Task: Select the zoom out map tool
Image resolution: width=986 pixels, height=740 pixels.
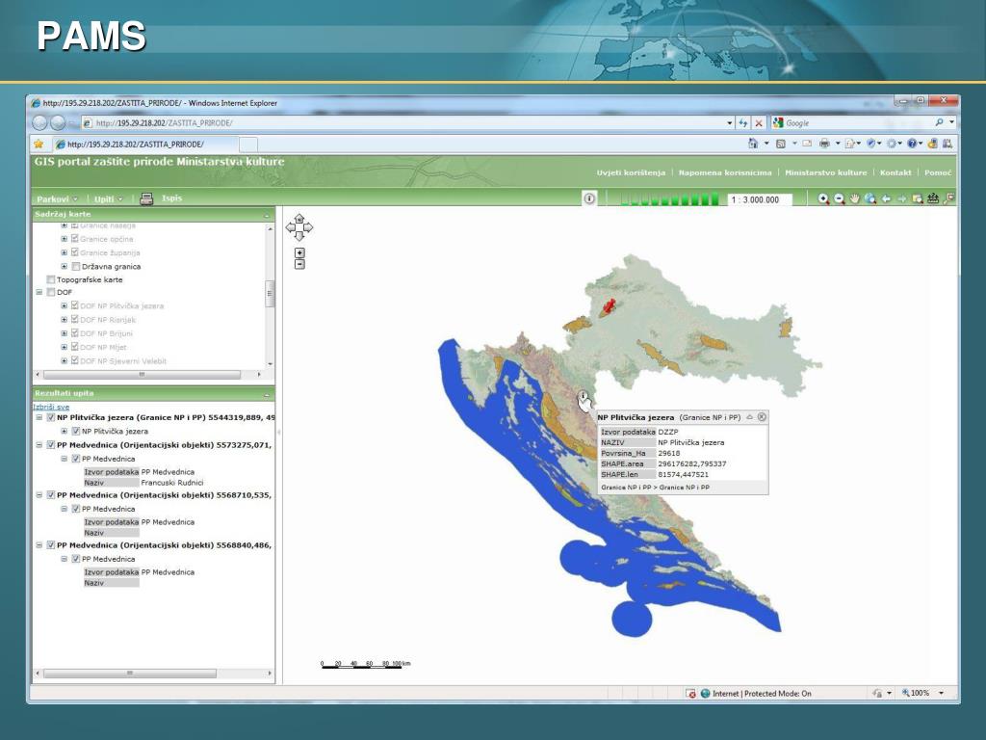Action: 839,198
